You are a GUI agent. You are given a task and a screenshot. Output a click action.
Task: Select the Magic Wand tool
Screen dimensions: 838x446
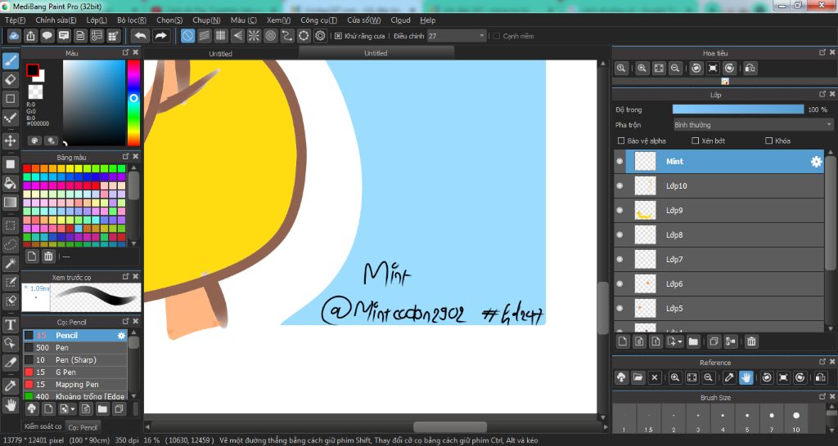10,264
